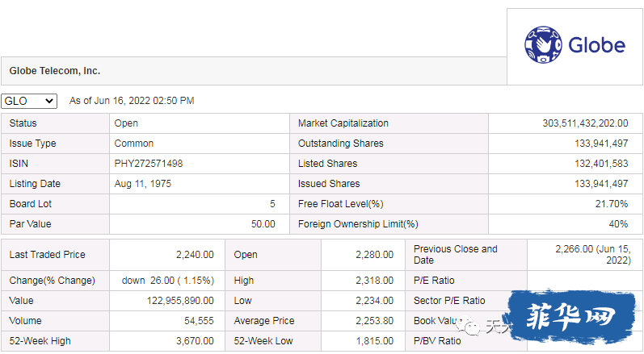The image size is (644, 354).
Task: Click Previous Close value 2,266.00 (Jun 15, 2022)
Action: pos(593,255)
